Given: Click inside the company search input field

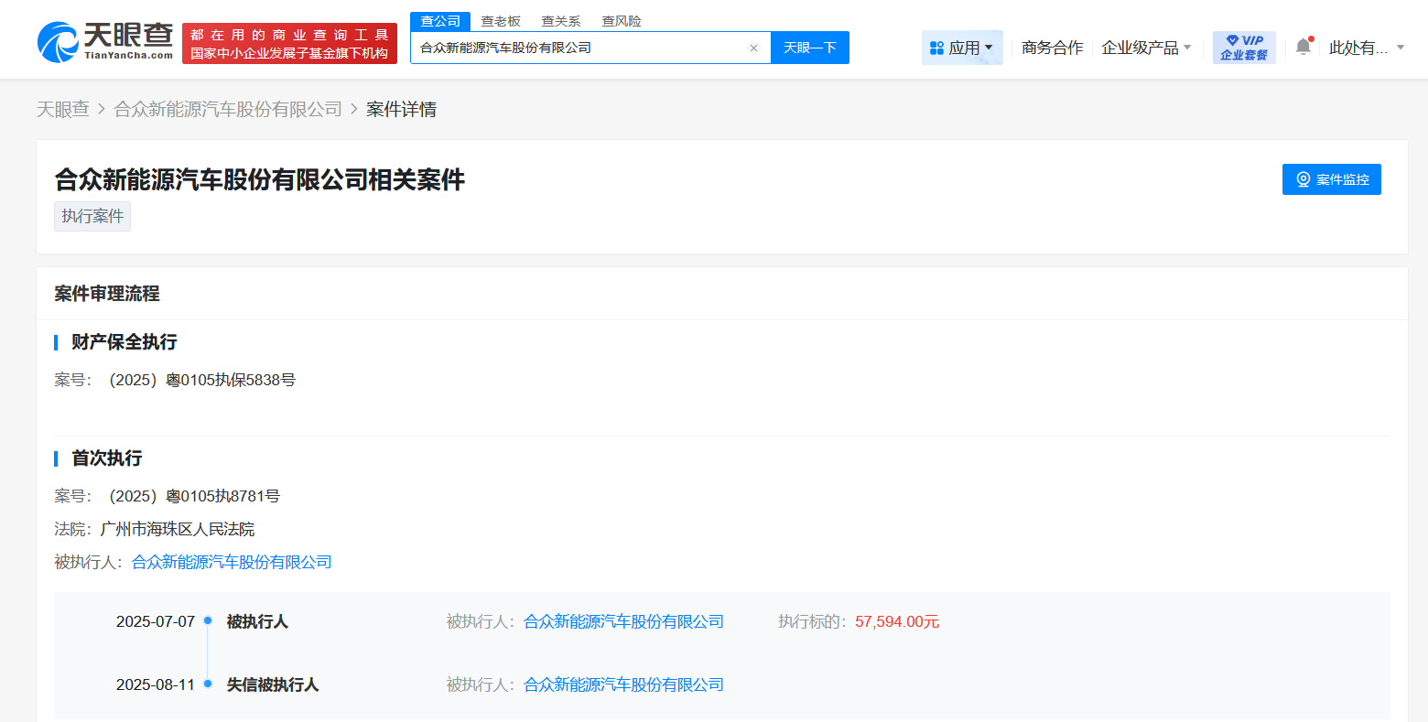Looking at the screenshot, I should [x=586, y=48].
